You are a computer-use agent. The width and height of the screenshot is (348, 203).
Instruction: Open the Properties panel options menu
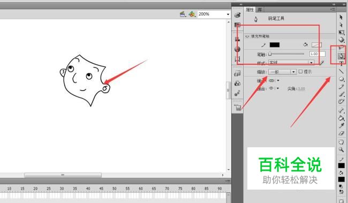[332, 9]
